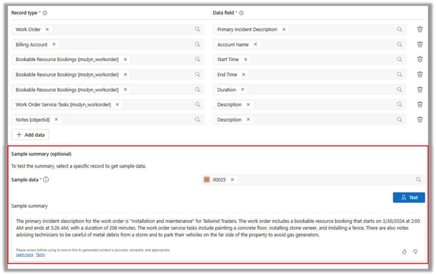Remove the Start Time data field tag
Image resolution: width=436 pixels, height=275 pixels.
[245, 59]
